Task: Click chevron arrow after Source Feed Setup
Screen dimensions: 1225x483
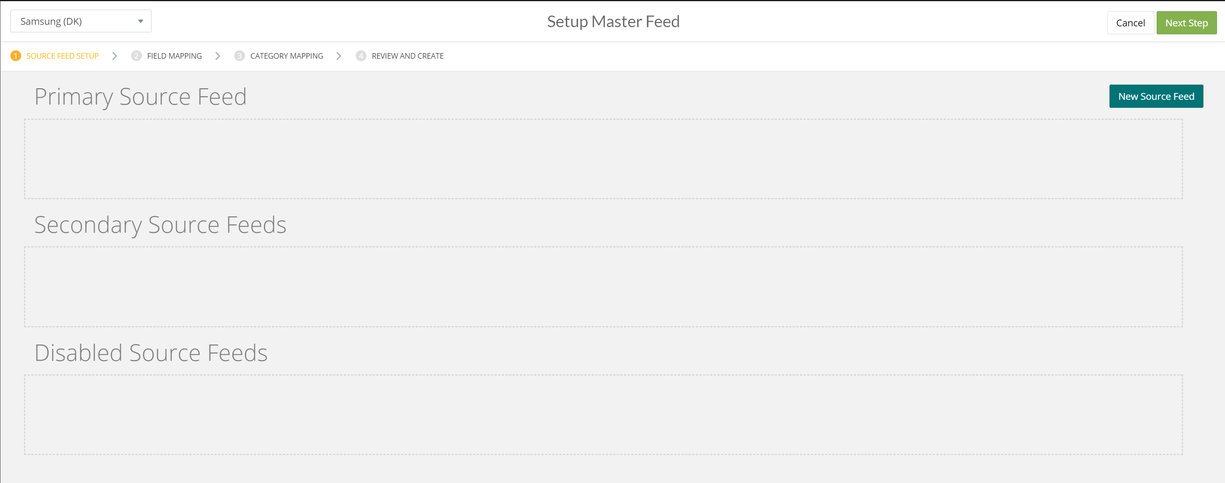Action: click(x=115, y=56)
